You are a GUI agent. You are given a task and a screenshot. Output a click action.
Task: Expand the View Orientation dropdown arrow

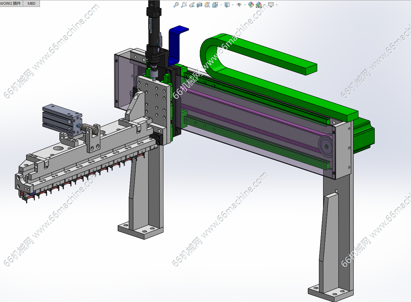[221, 5]
